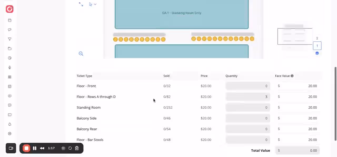This screenshot has height=157, width=337.
Task: Open the checked calendar icon in sidebar
Action: tap(10, 86)
